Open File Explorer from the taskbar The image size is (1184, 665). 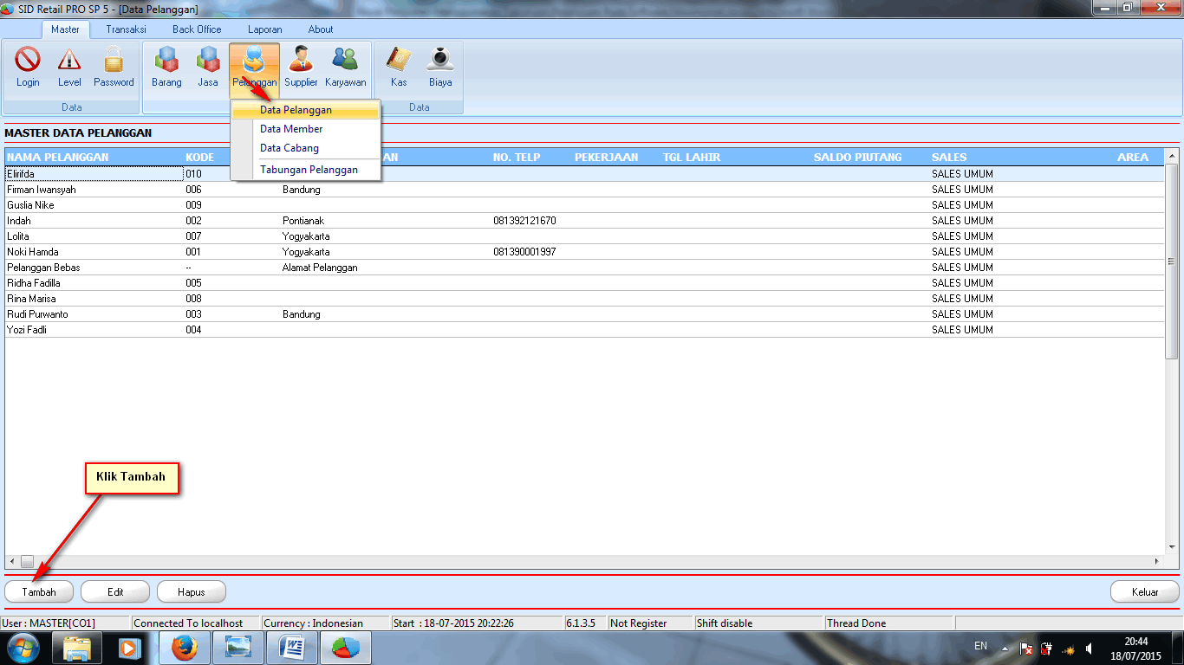click(x=77, y=648)
